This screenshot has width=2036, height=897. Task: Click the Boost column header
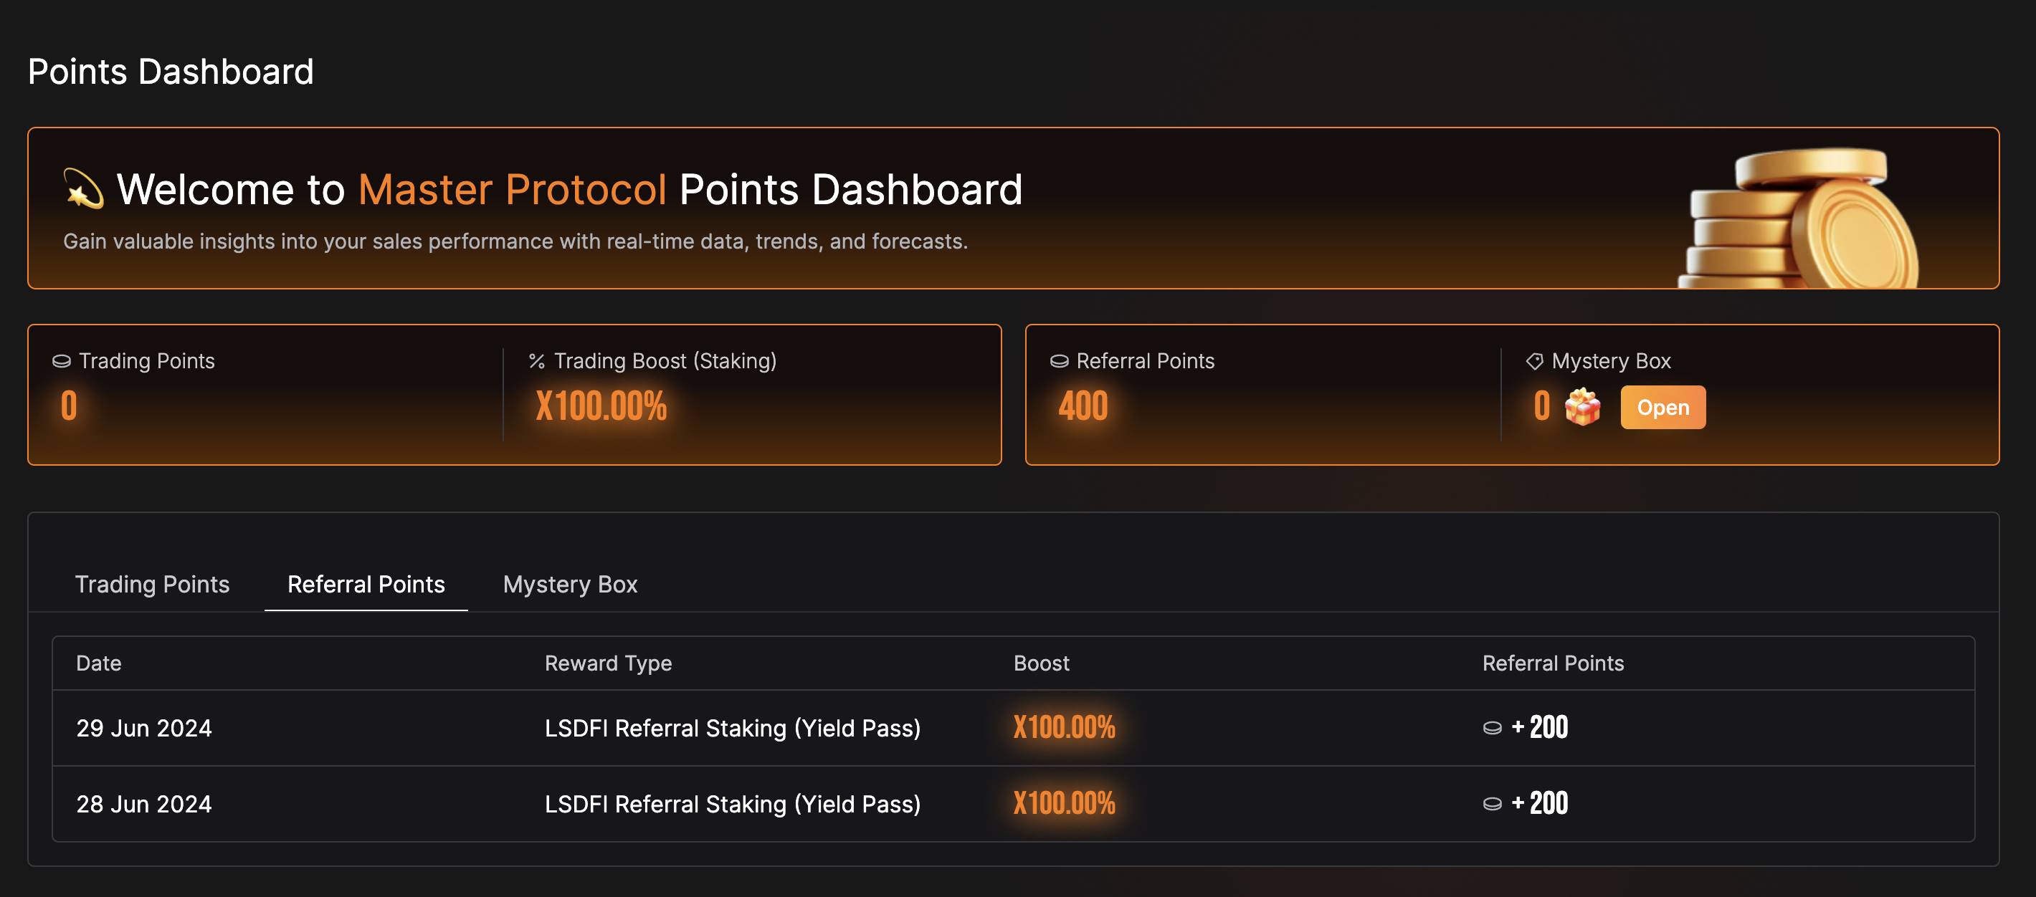coord(1041,663)
